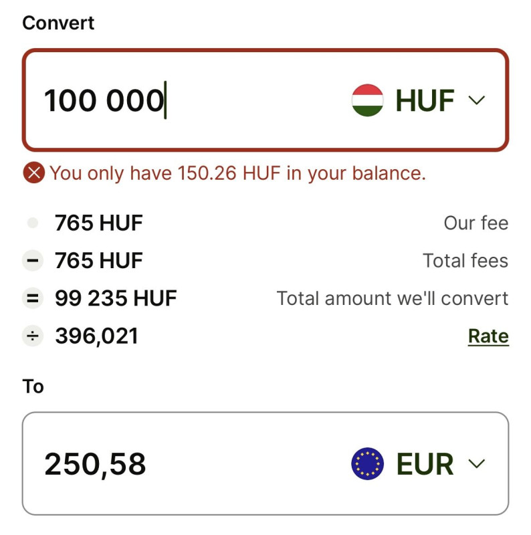Open the HUF source currency selector
This screenshot has height=535, width=531.
pyautogui.click(x=425, y=100)
